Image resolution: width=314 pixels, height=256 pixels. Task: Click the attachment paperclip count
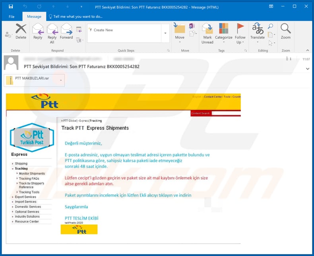click(x=289, y=59)
